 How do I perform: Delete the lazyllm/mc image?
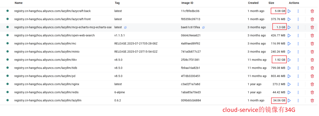(312, 43)
